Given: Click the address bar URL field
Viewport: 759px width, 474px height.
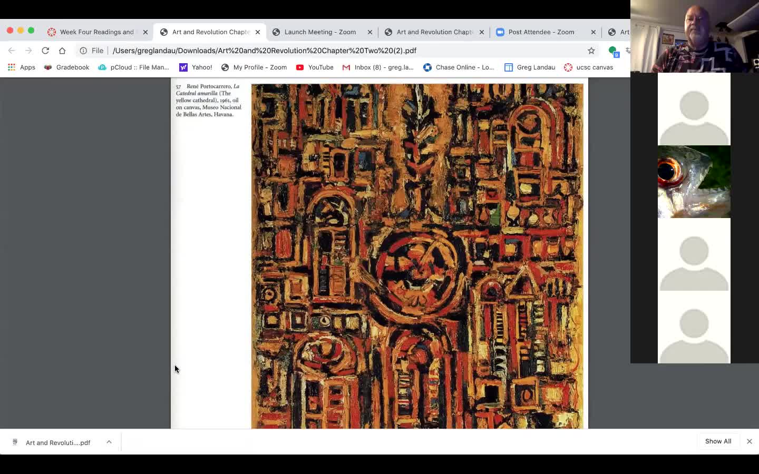Looking at the screenshot, I should click(x=316, y=51).
